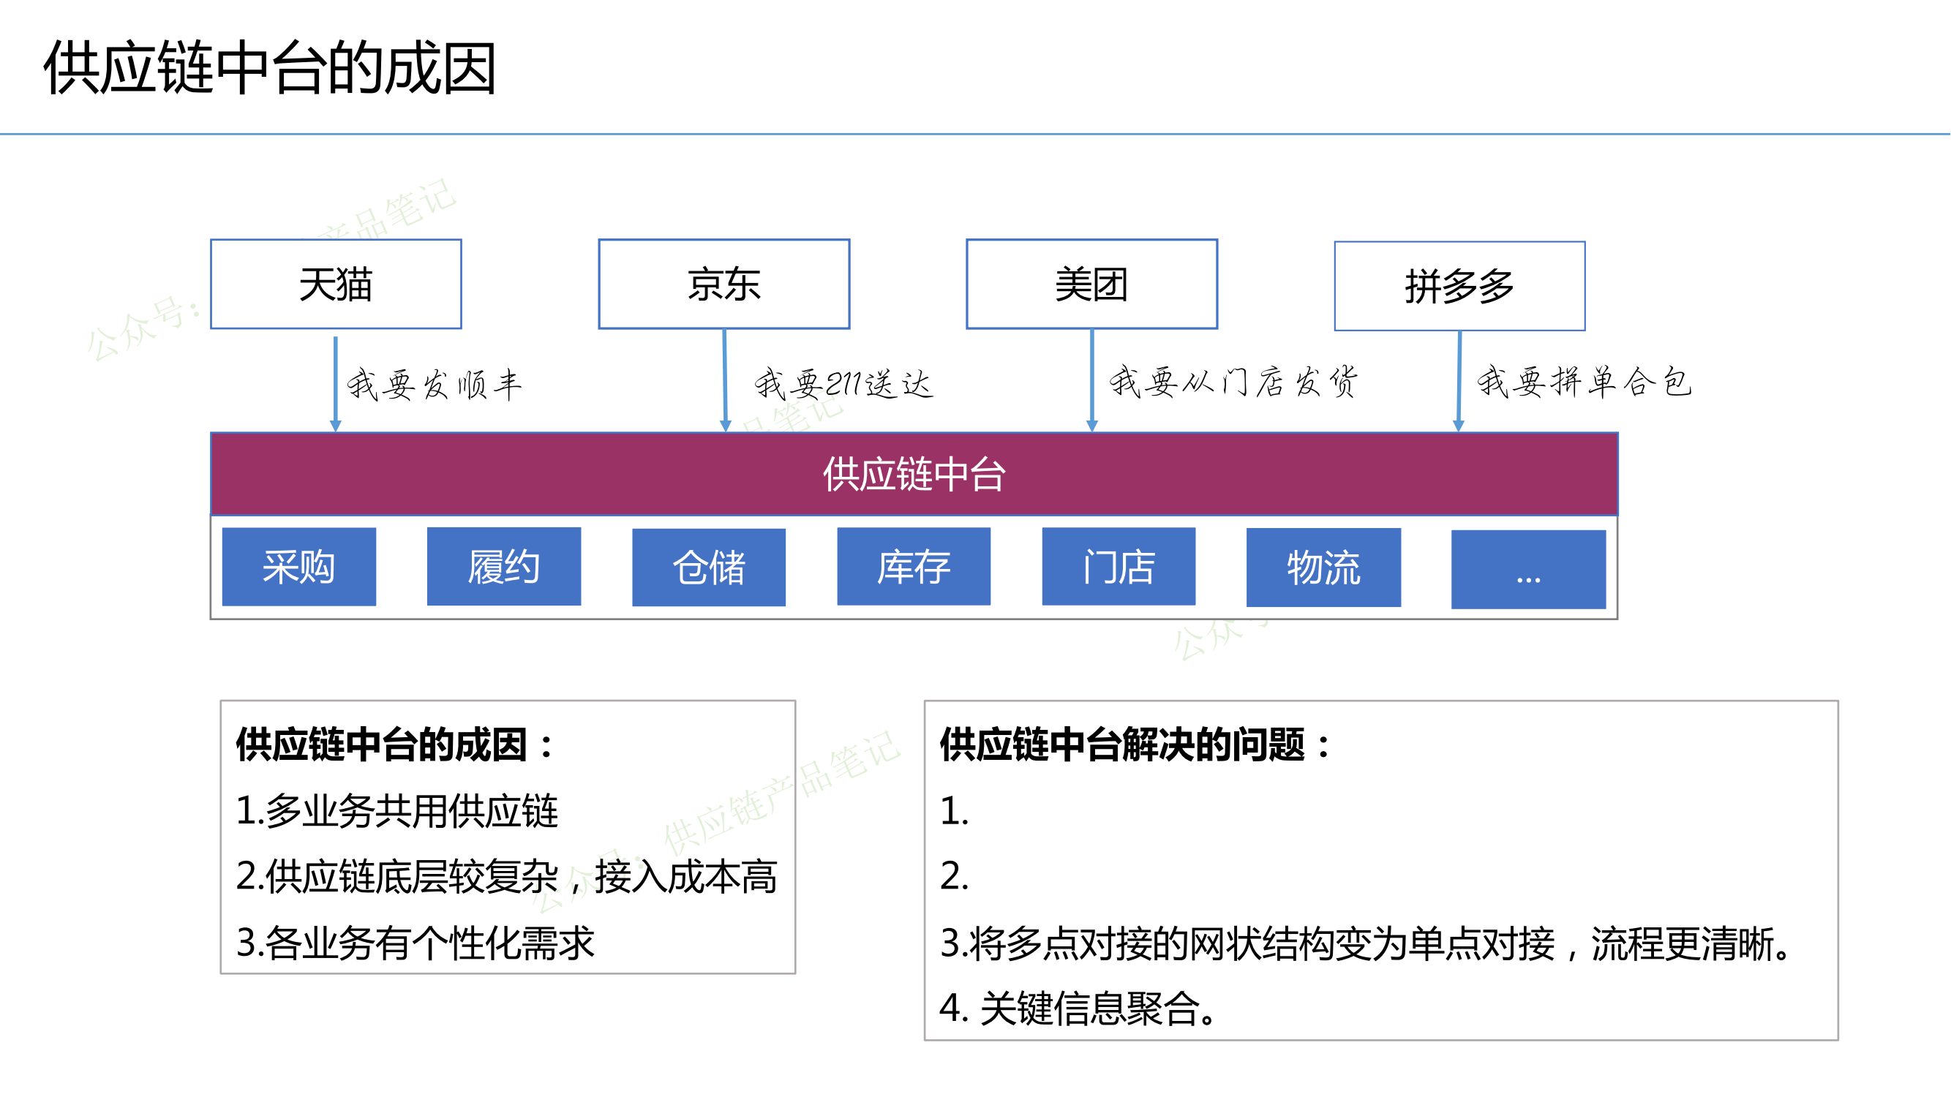
Task: Click the handwritten note 我要211送达
Action: (x=843, y=383)
